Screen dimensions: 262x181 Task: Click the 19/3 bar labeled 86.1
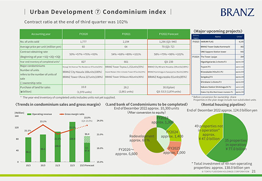click(28, 150)
